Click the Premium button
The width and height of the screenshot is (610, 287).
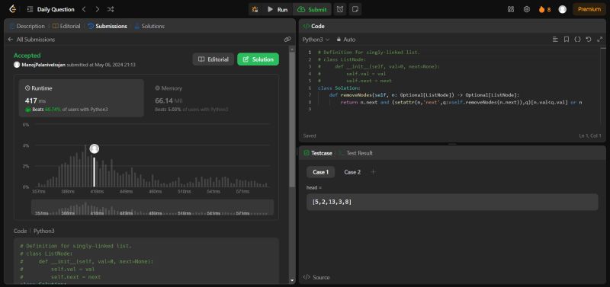[589, 9]
